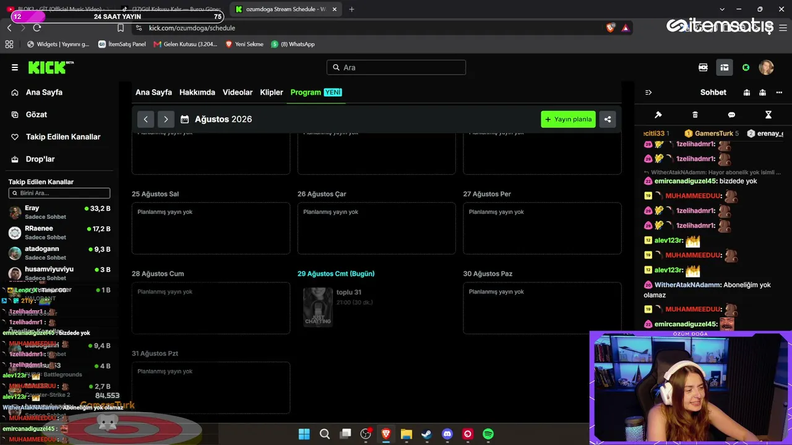The width and height of the screenshot is (792, 445).
Task: Open a new browser tab
Action: pos(351,9)
